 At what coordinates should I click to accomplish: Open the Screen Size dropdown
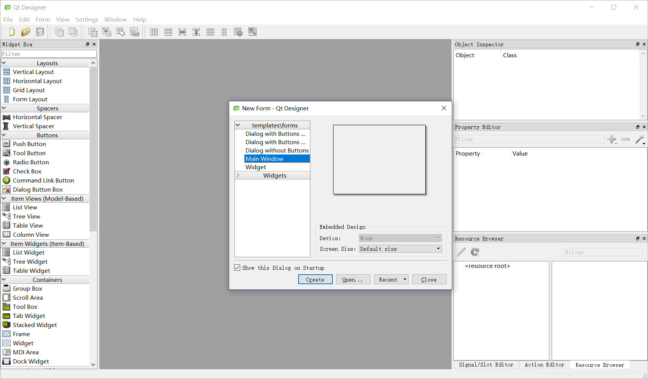click(400, 249)
